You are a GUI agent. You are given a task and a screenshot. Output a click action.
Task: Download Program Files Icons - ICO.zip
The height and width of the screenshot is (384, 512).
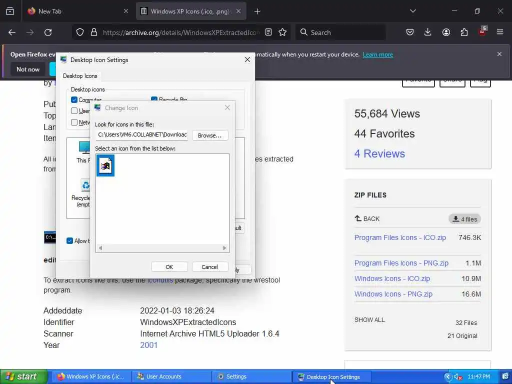point(400,237)
